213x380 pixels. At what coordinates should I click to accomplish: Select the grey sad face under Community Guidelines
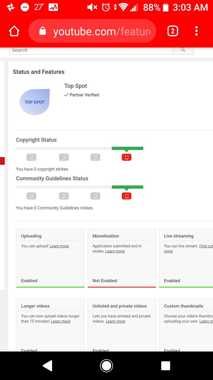32,196
